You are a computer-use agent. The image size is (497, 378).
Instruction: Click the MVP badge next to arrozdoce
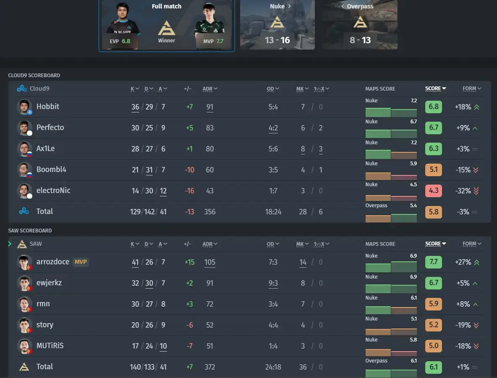[81, 262]
